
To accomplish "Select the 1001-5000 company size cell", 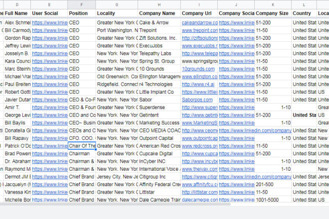I will [x=273, y=200].
